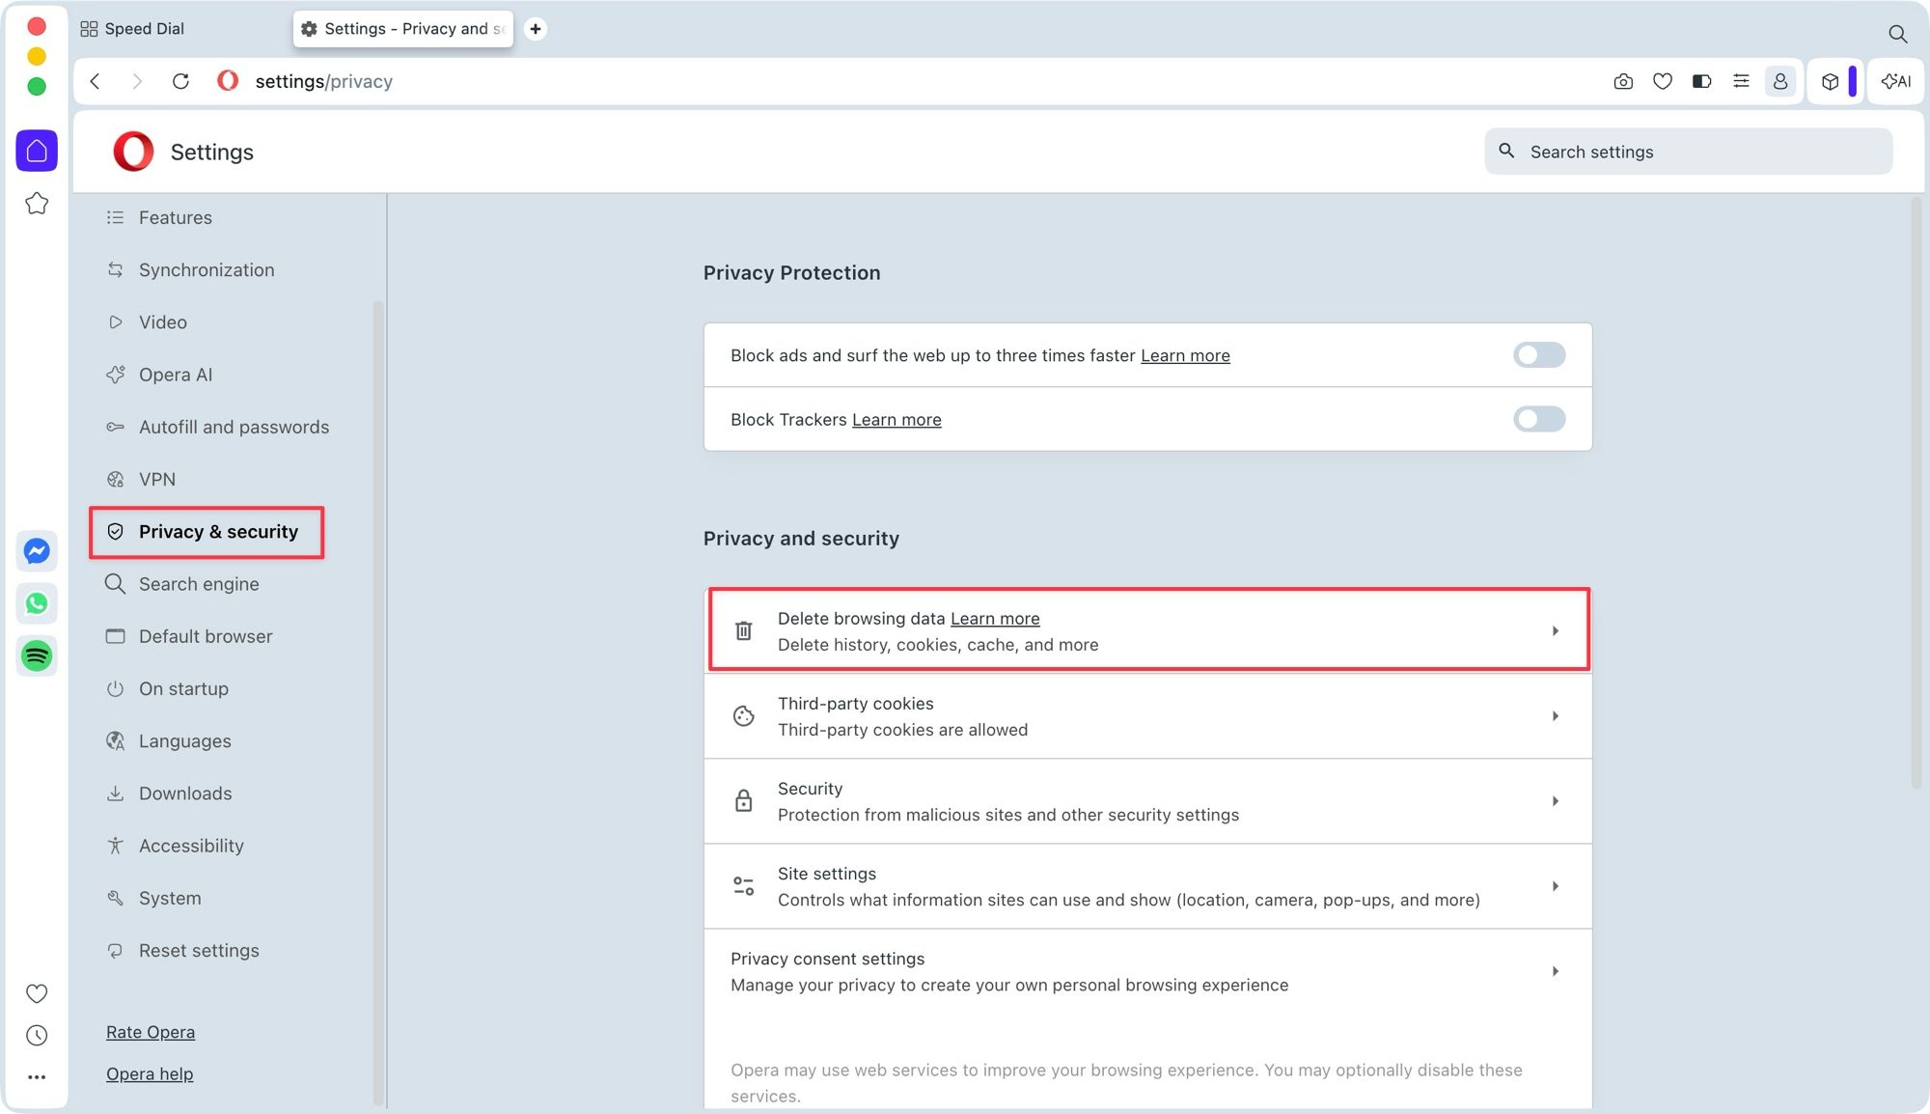Open Spotify in the sidebar
Viewport: 1930px width, 1114px height.
pyautogui.click(x=37, y=656)
